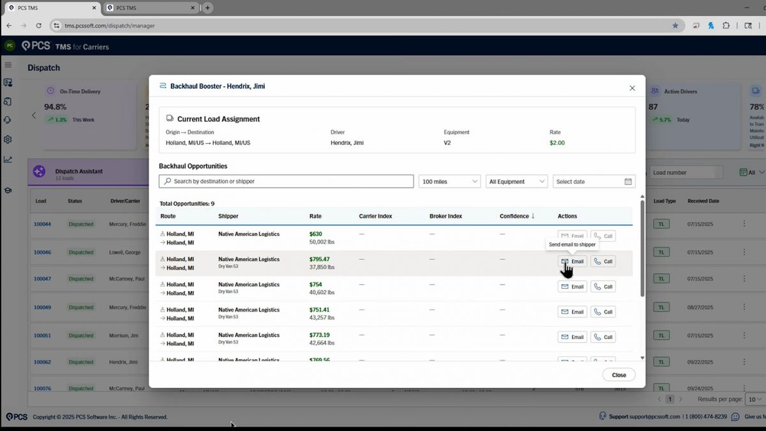Click the backhaul search input field
The image size is (766, 431).
286,182
